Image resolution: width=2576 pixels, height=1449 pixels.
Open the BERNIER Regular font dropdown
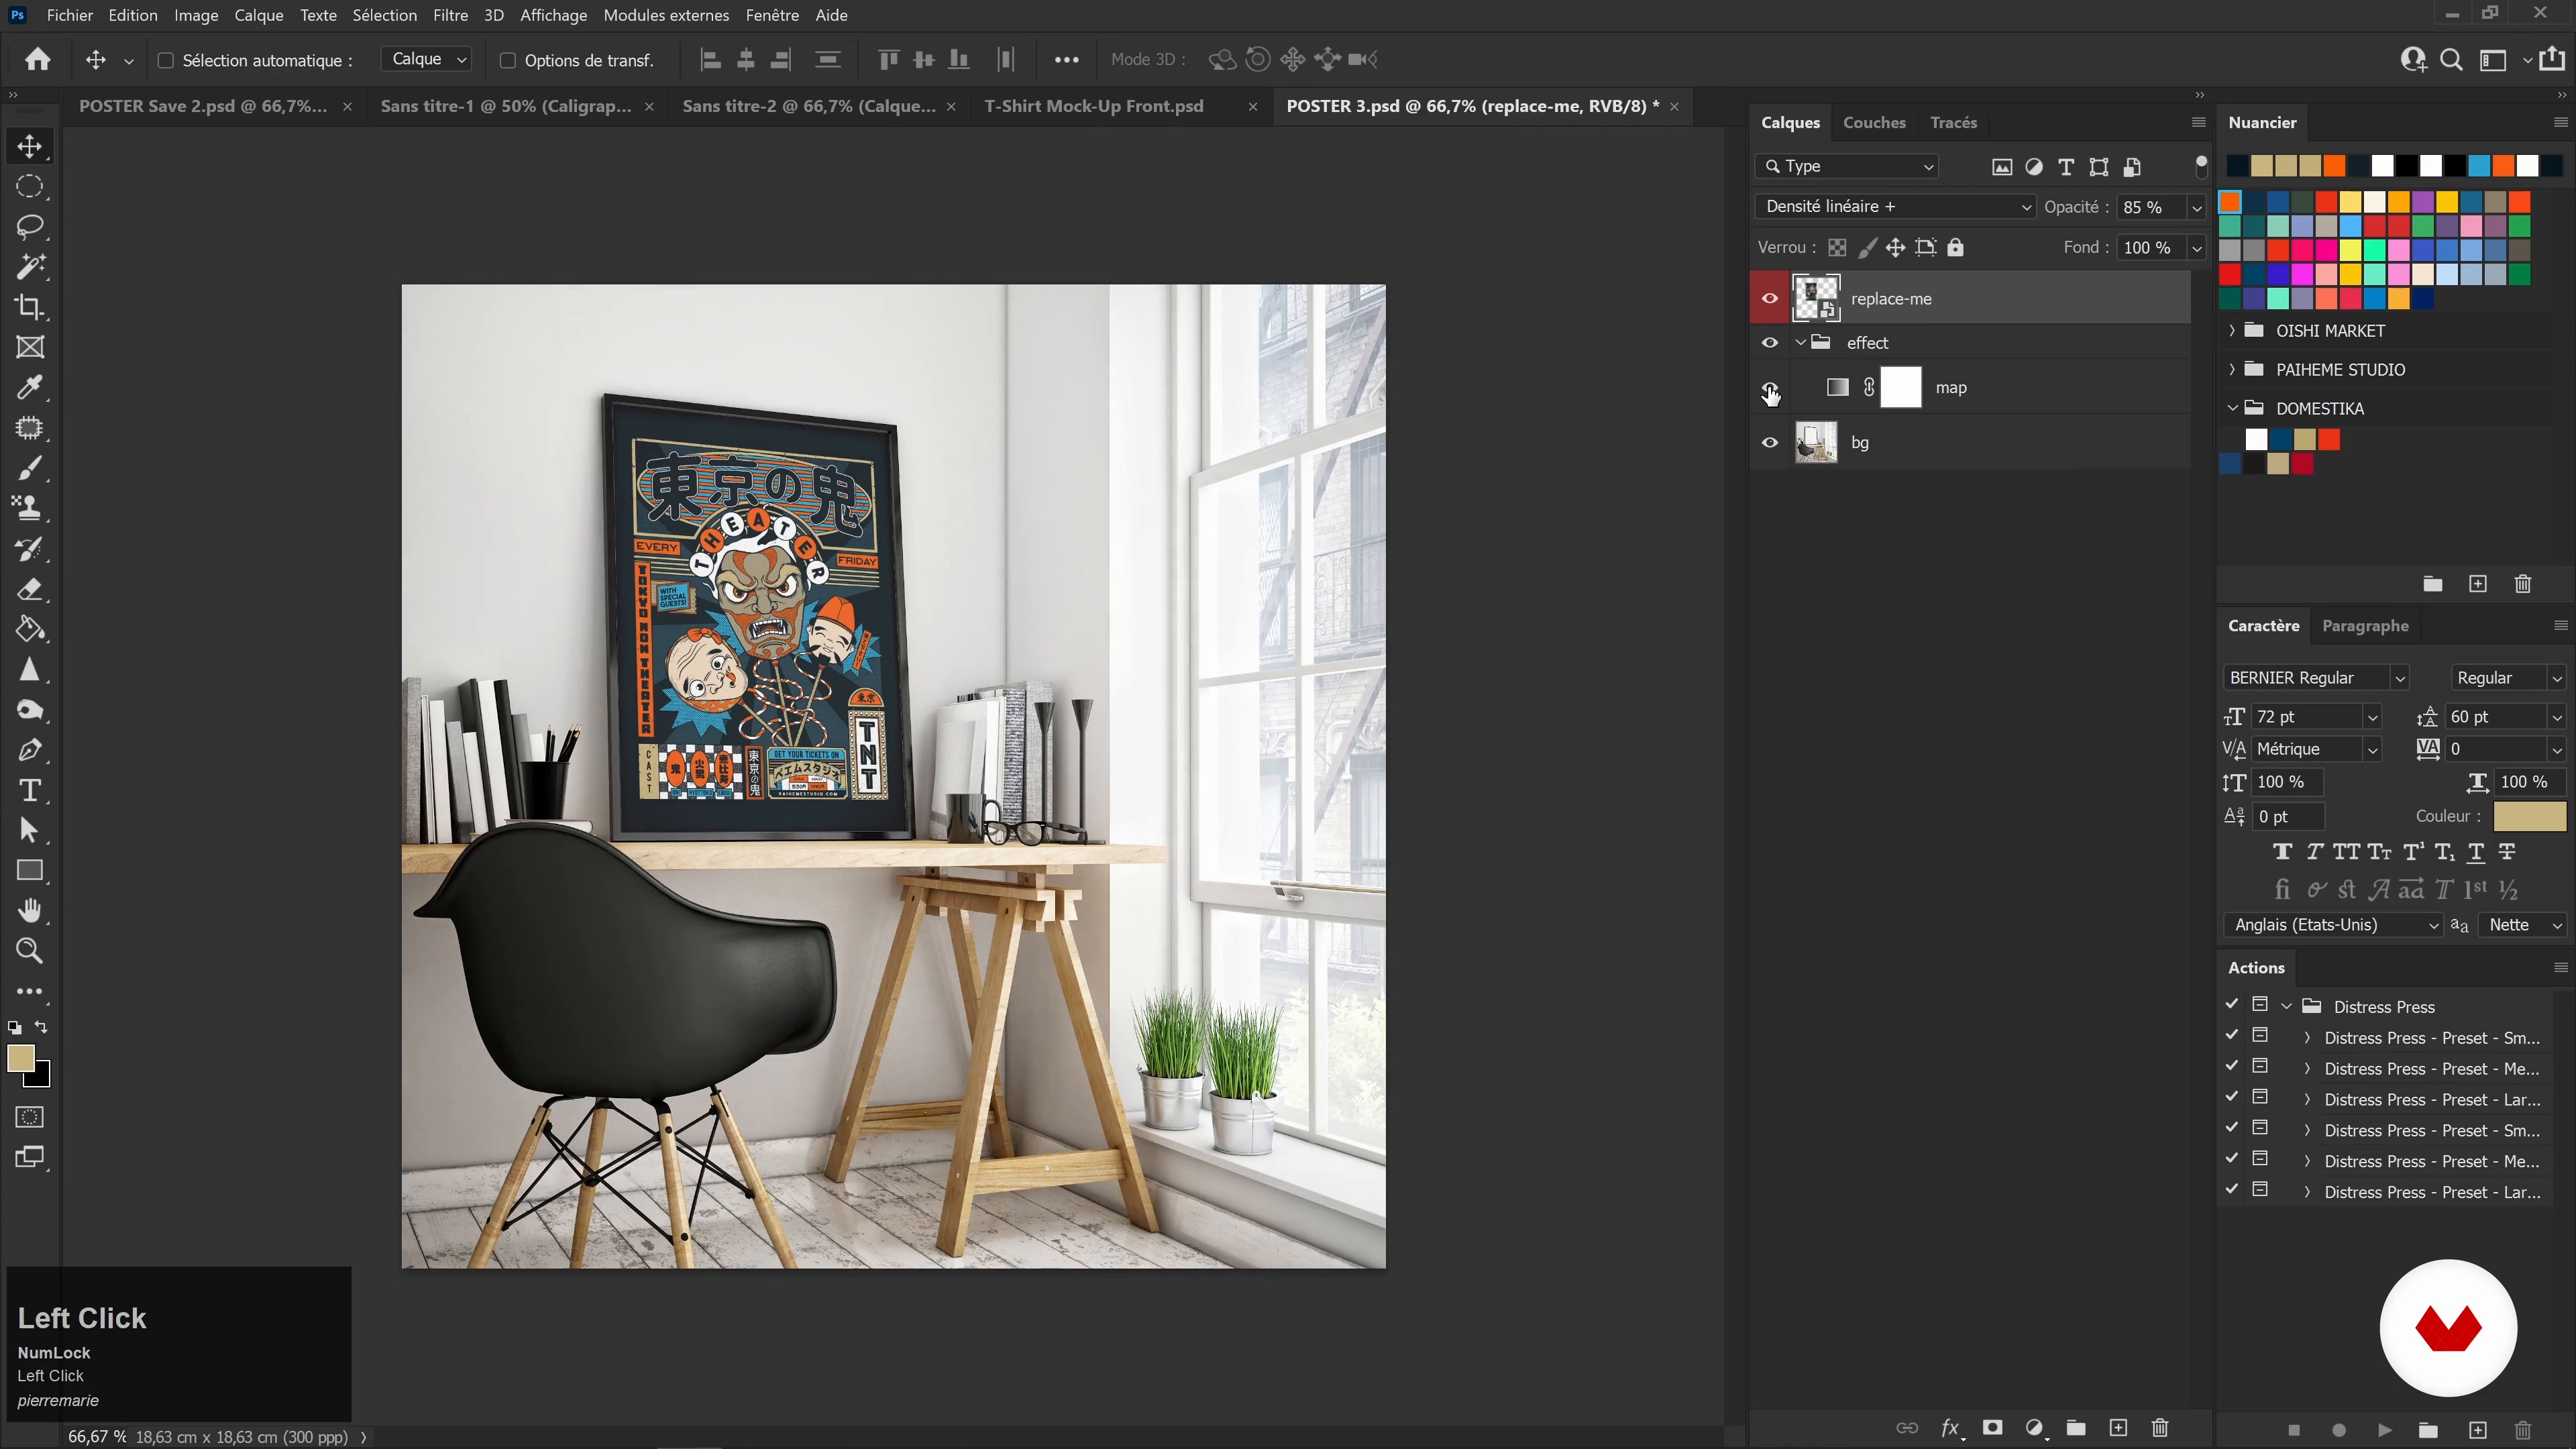[x=2399, y=678]
